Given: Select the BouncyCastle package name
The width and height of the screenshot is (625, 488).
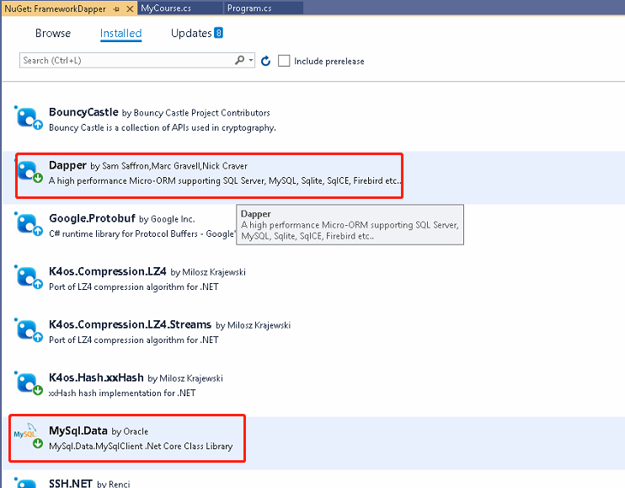Looking at the screenshot, I should [83, 112].
